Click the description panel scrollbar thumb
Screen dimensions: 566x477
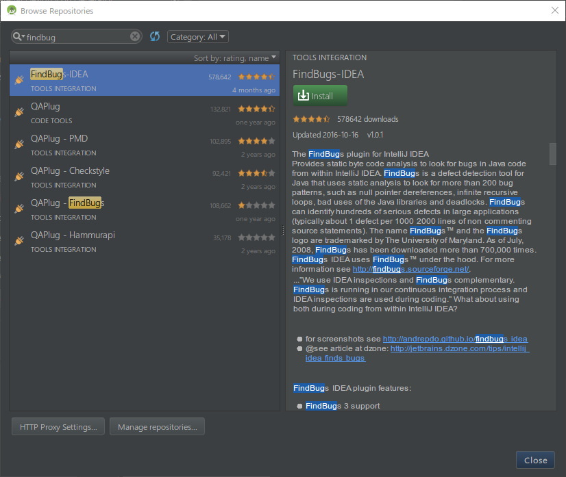pyautogui.click(x=553, y=154)
